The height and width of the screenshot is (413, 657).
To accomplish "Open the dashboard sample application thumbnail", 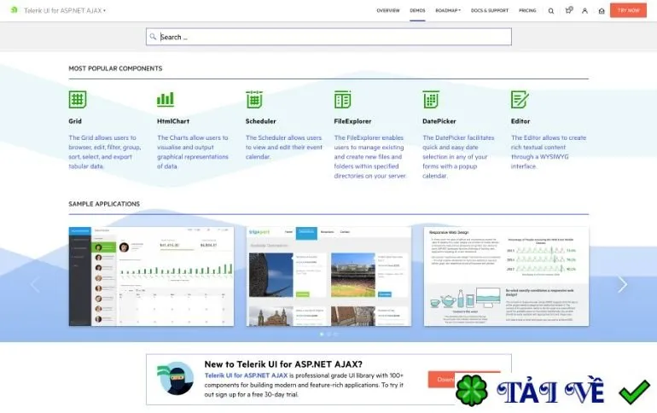I will (151, 276).
